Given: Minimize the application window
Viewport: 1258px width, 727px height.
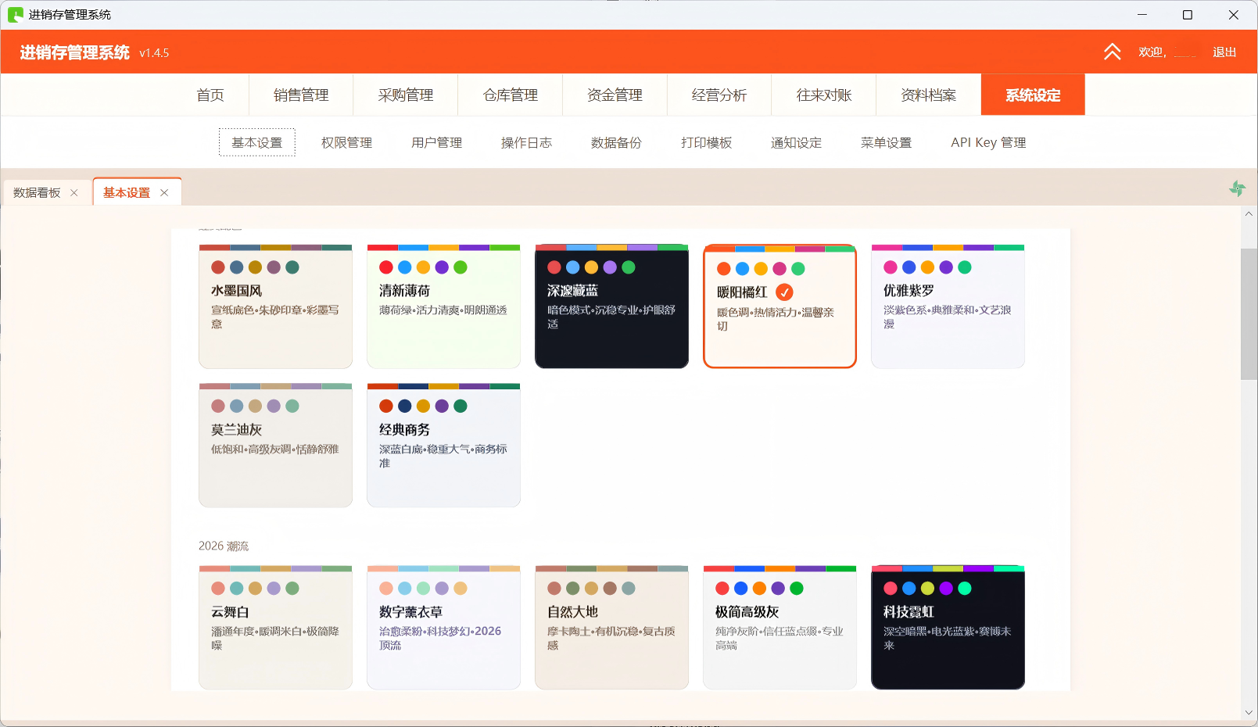Looking at the screenshot, I should (x=1142, y=14).
